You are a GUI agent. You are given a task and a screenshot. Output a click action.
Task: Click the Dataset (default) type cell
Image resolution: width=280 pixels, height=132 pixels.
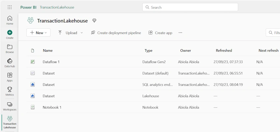point(155,73)
